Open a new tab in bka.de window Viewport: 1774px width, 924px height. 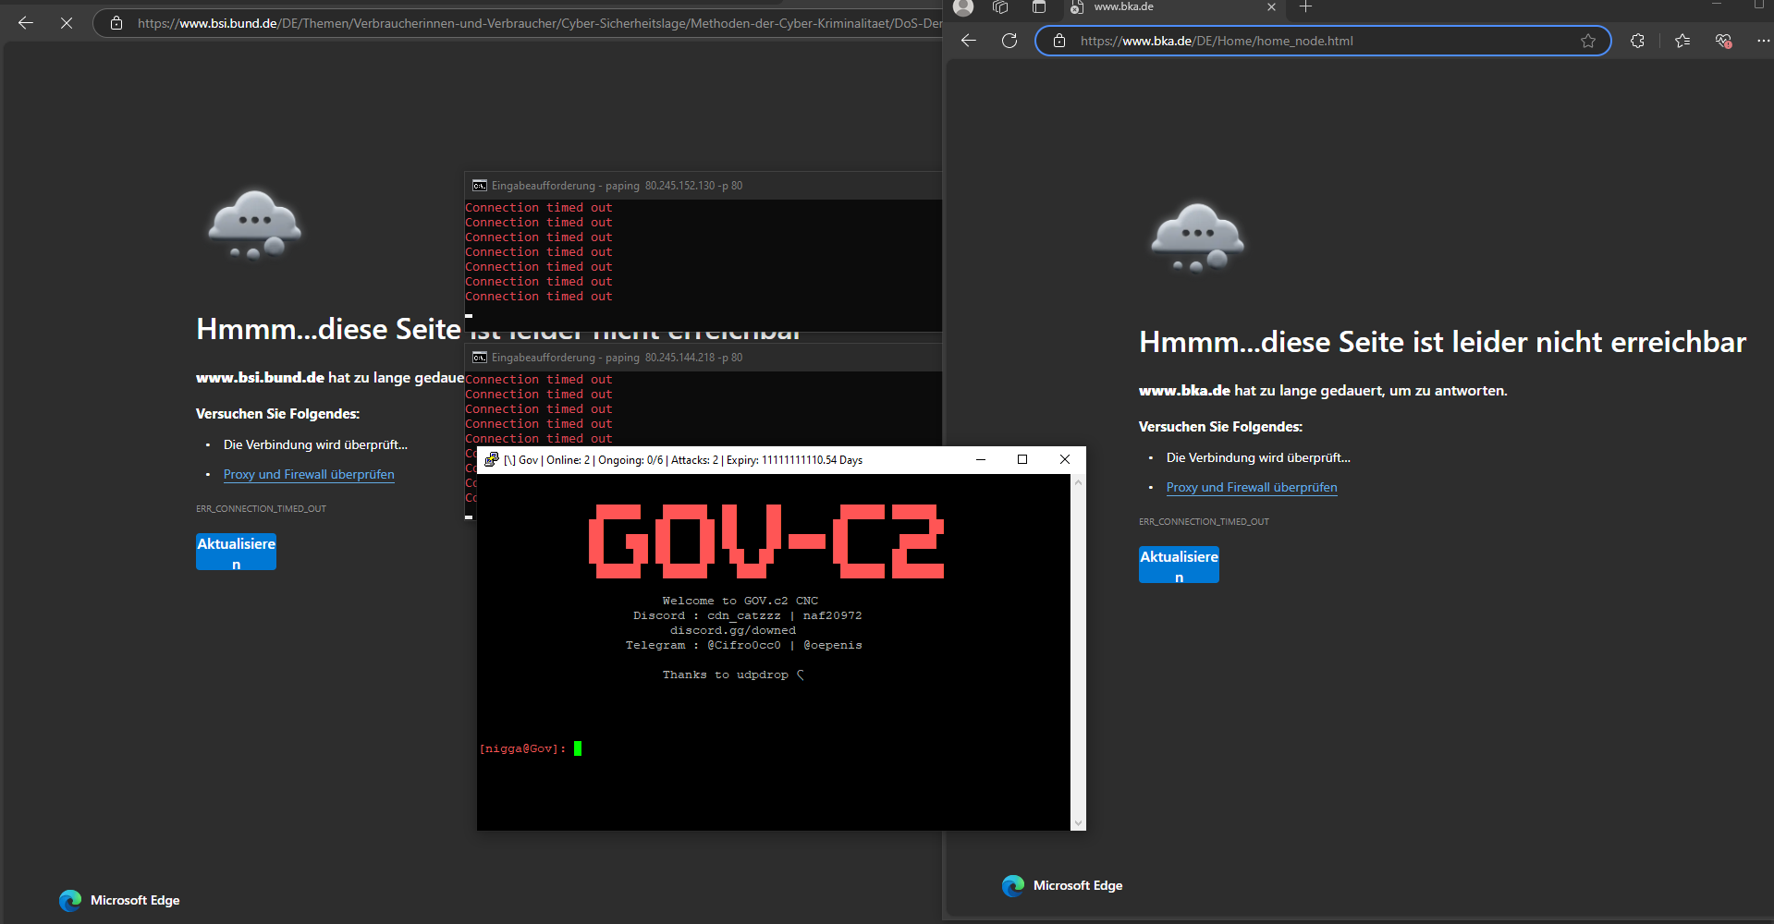coord(1305,7)
